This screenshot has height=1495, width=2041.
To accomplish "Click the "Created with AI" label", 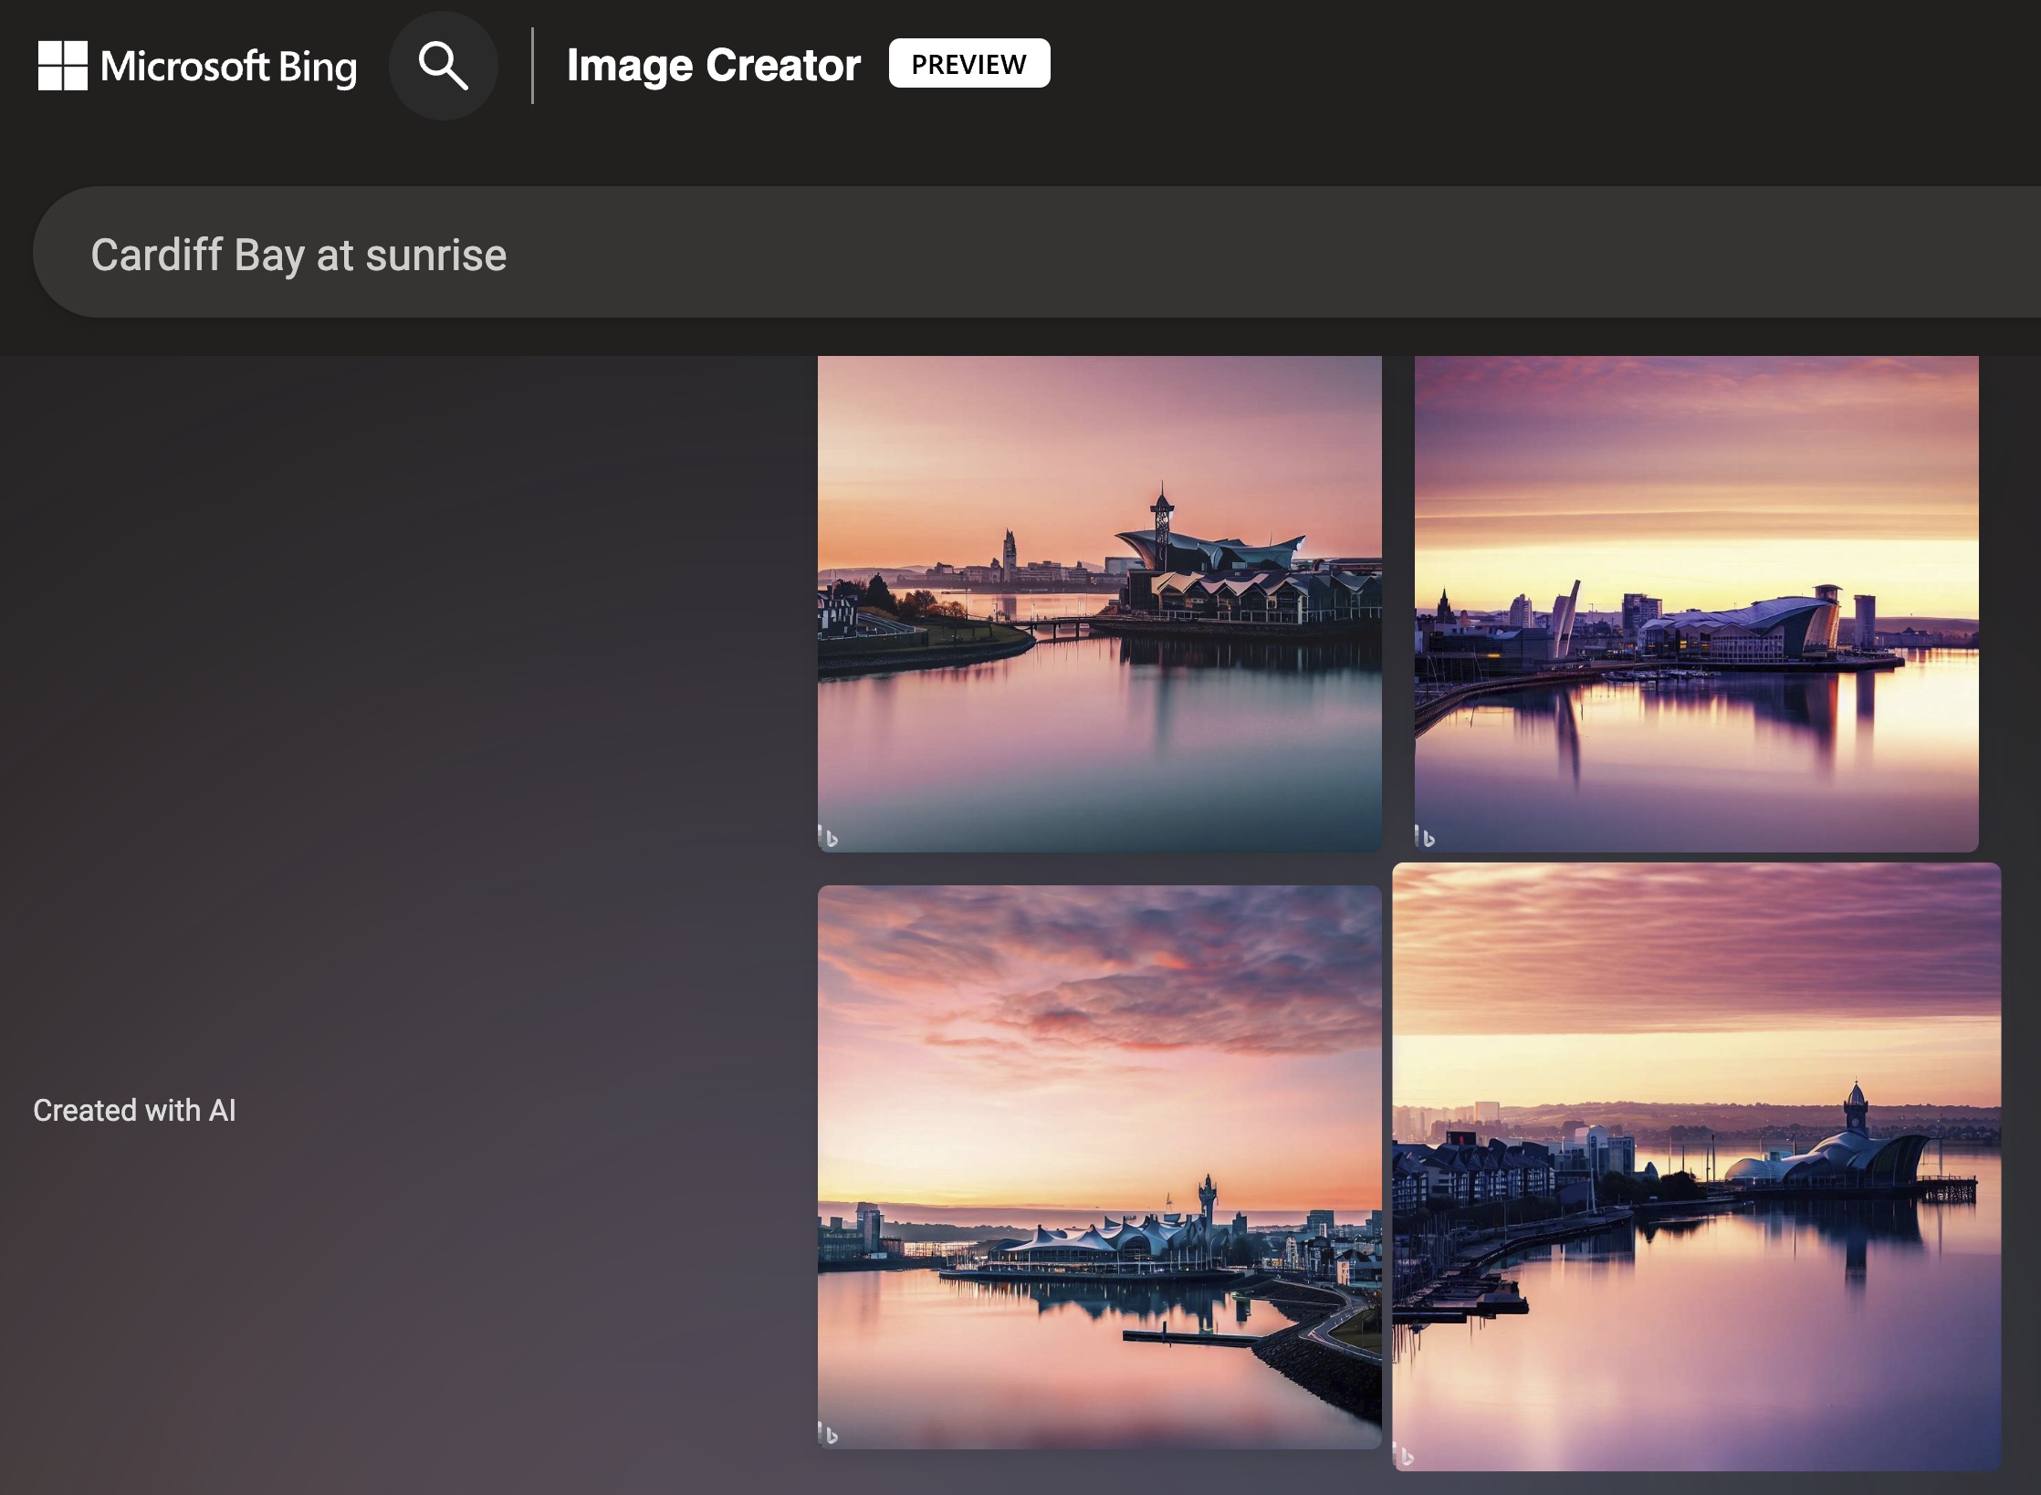I will (135, 1110).
